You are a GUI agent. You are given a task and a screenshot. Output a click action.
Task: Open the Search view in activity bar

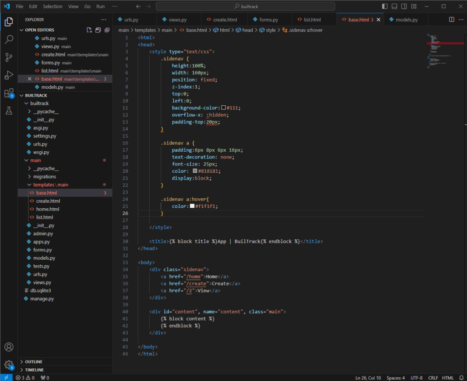pos(9,40)
